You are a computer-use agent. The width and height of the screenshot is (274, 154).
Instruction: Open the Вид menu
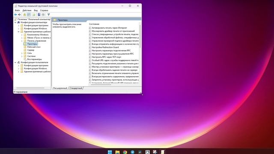point(36,10)
